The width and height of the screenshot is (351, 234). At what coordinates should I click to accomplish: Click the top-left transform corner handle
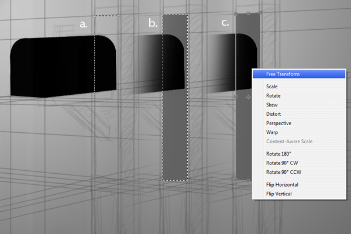point(236,14)
